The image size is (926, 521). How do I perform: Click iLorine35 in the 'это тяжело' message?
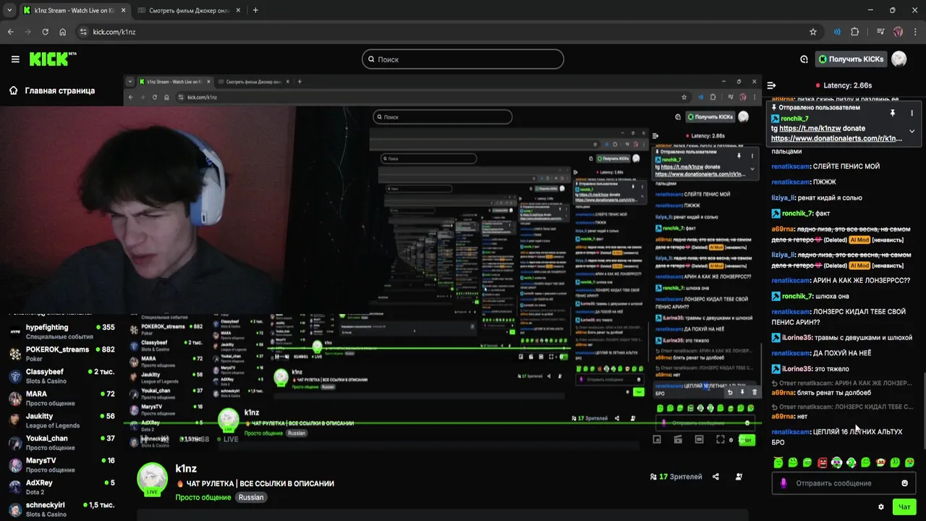click(x=796, y=369)
